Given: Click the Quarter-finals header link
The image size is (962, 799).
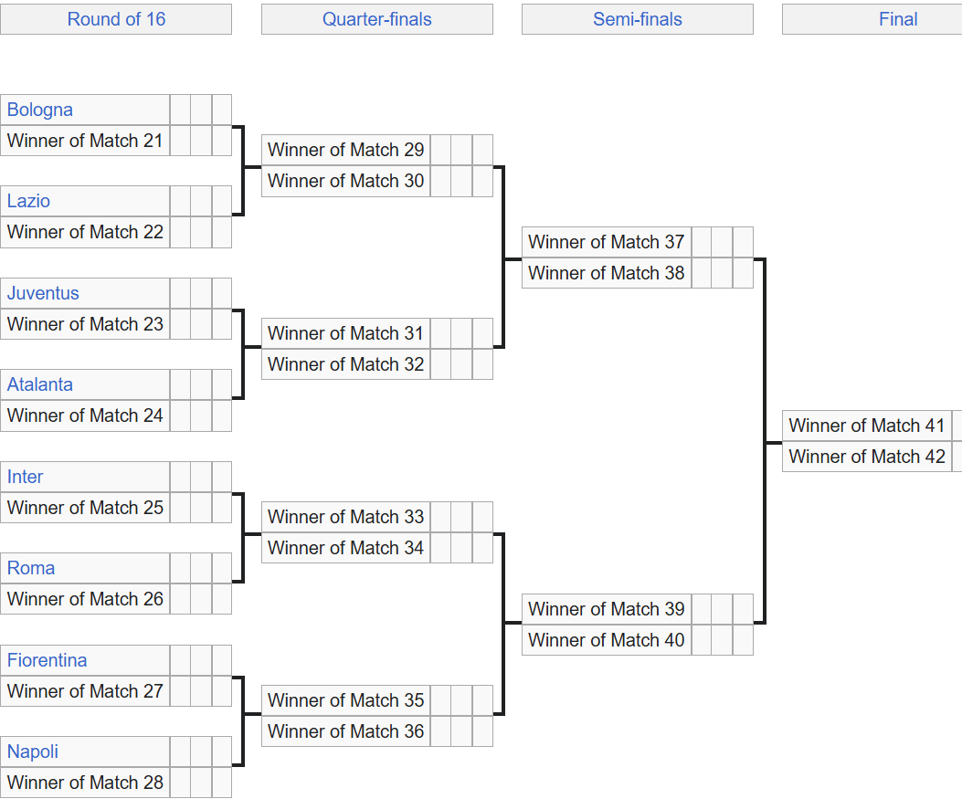Looking at the screenshot, I should click(376, 19).
